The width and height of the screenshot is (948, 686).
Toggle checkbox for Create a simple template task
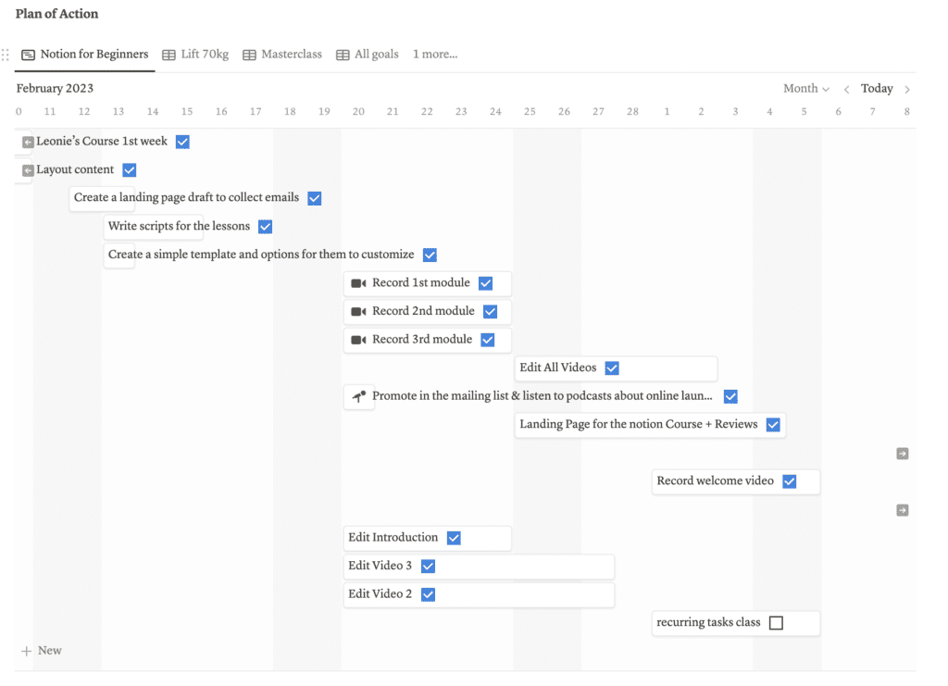point(430,256)
